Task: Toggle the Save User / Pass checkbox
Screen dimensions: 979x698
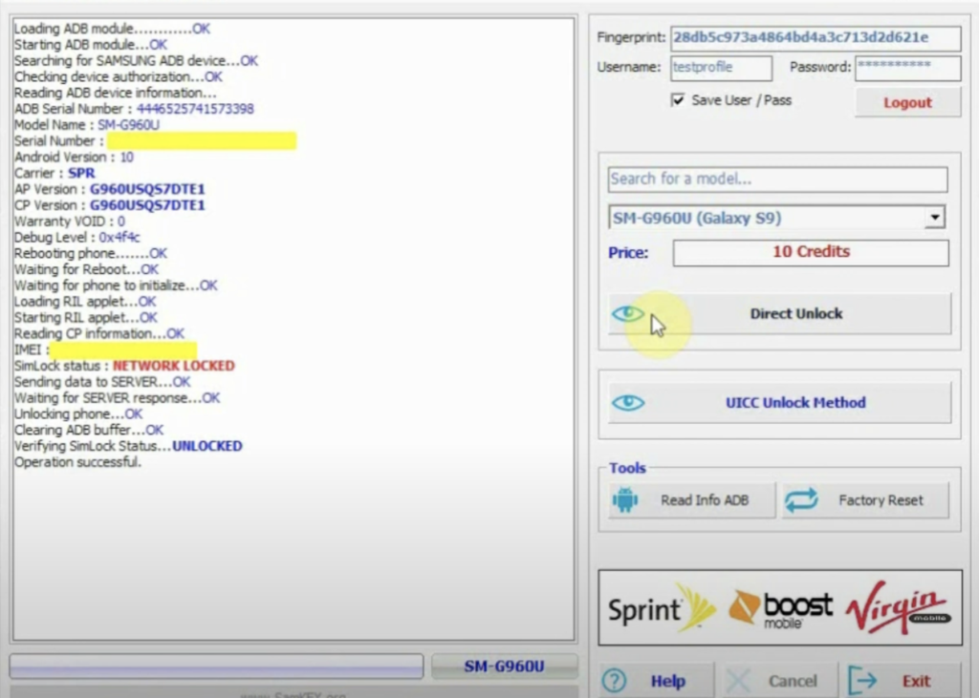Action: click(678, 100)
